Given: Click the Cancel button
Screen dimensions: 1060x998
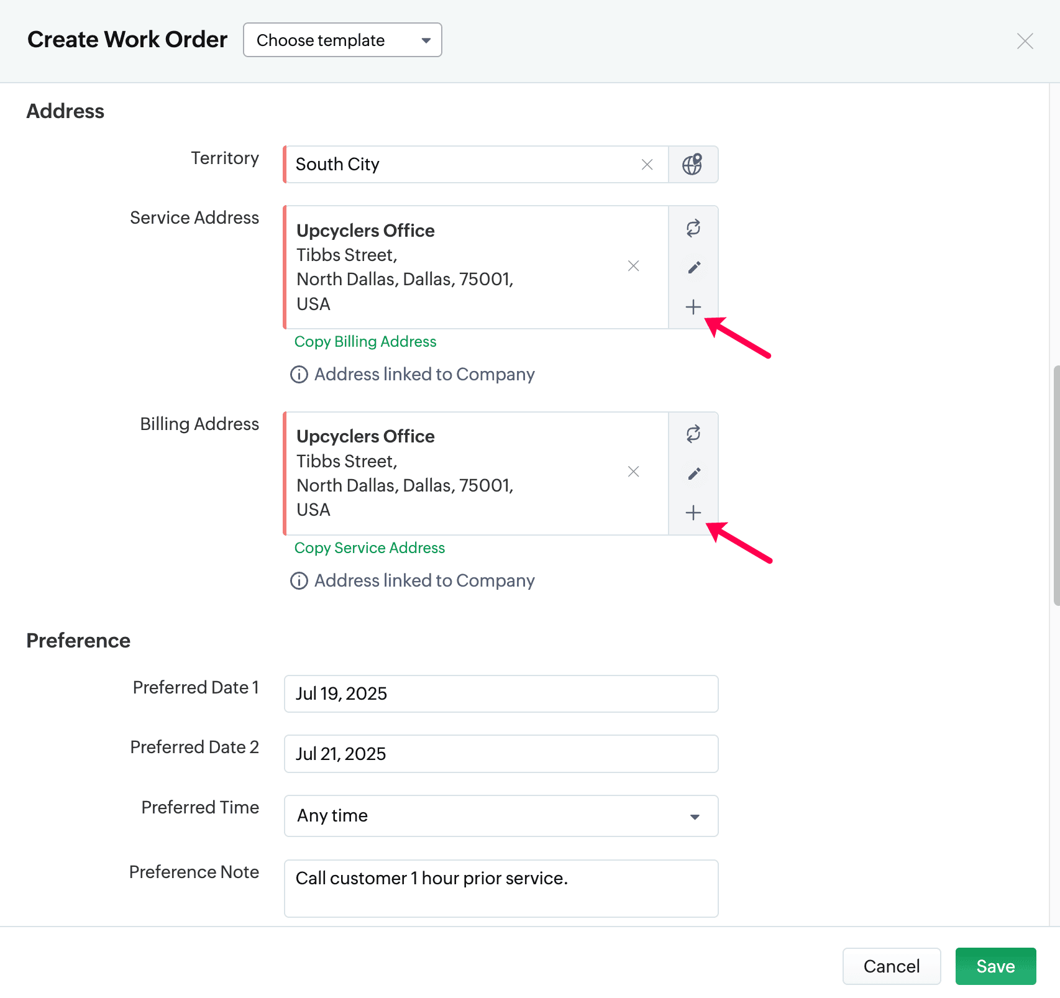Looking at the screenshot, I should click(892, 966).
